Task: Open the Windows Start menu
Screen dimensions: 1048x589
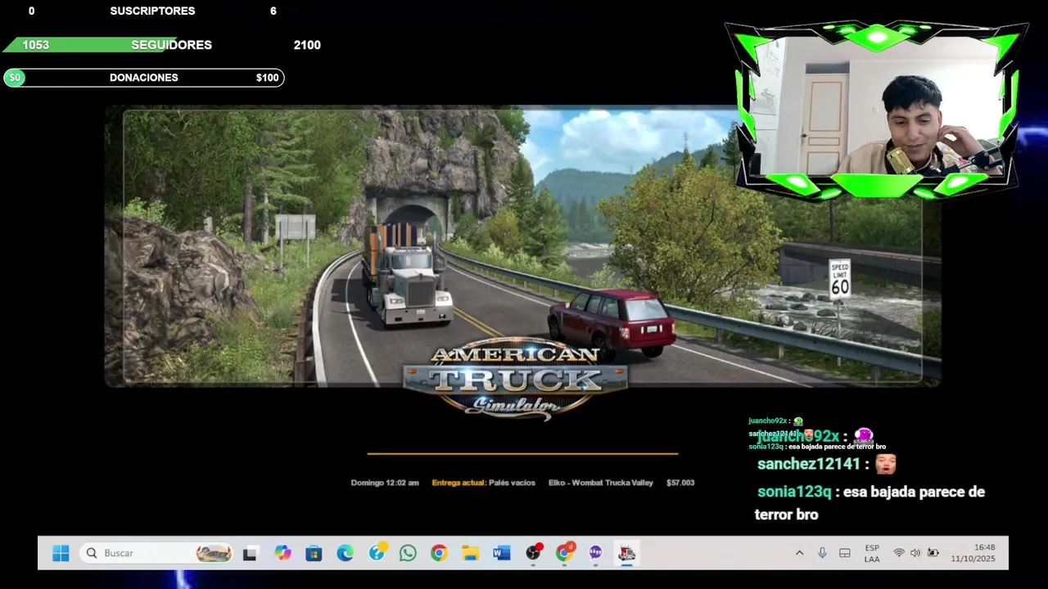Action: (x=61, y=554)
